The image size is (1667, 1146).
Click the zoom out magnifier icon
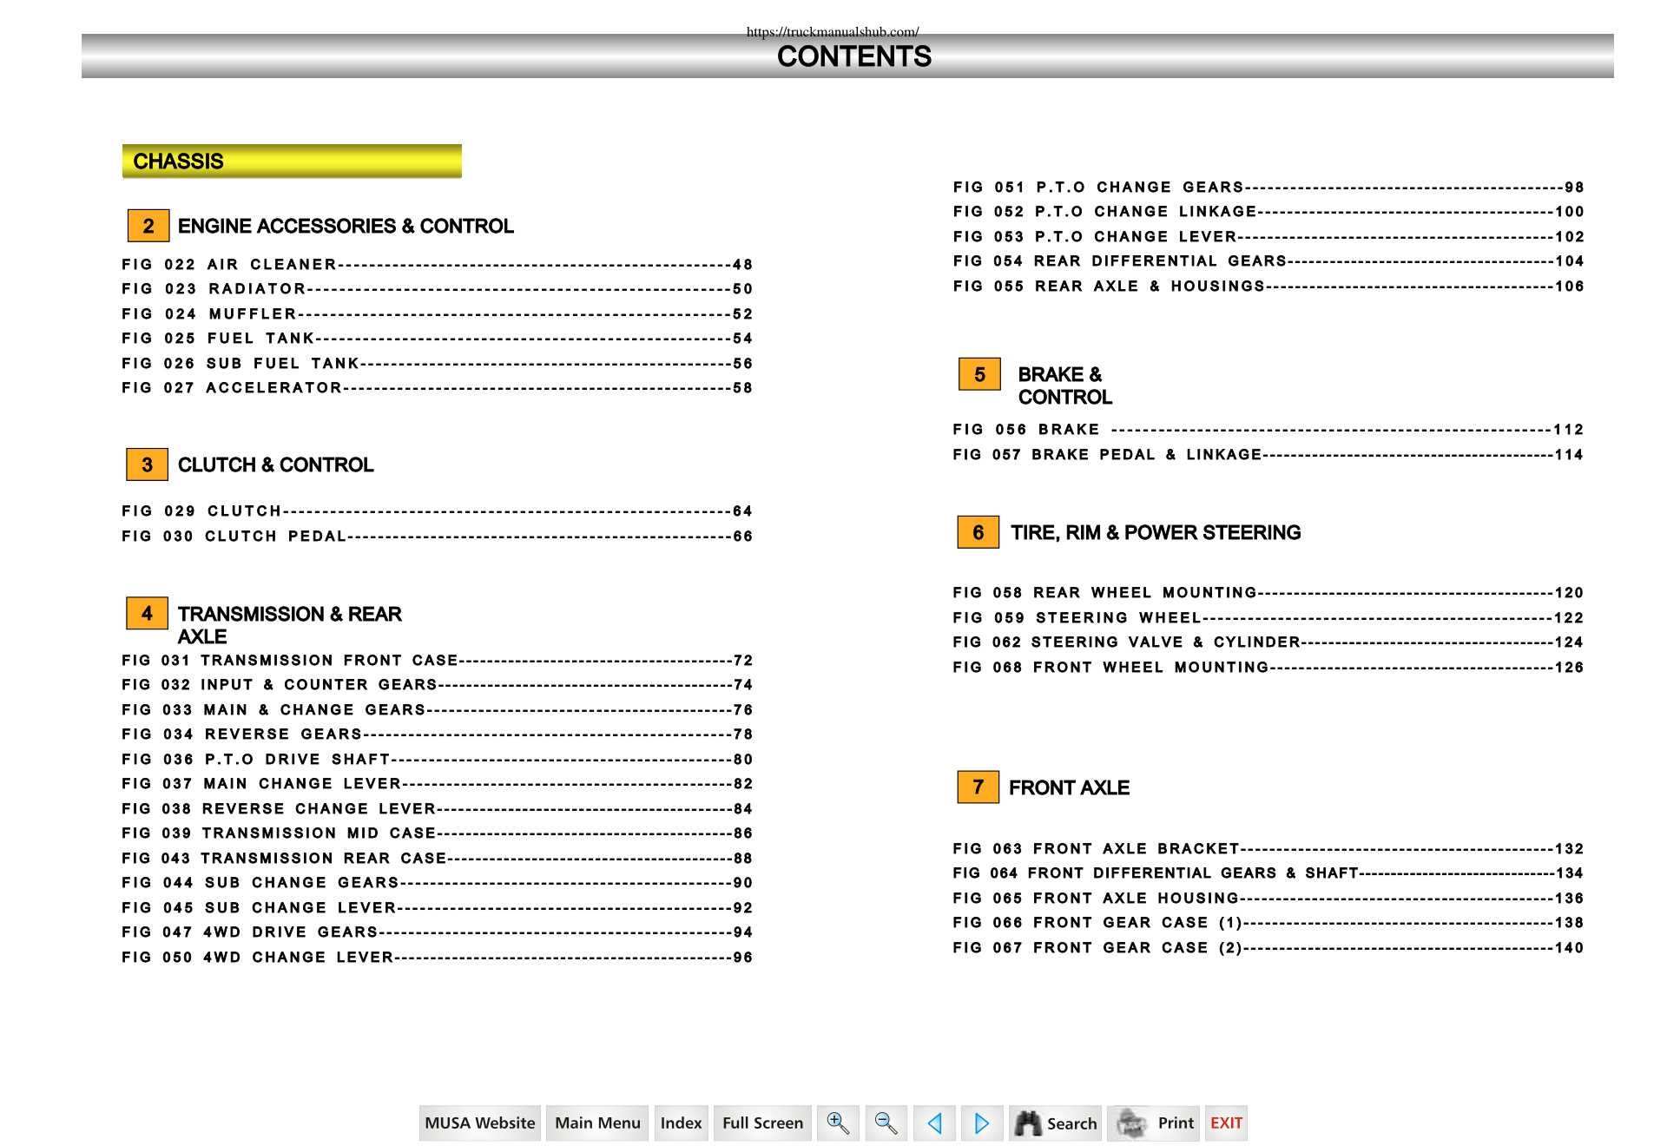[x=886, y=1123]
